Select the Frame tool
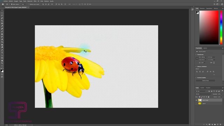This screenshot has width=224, height=126. coord(2,23)
